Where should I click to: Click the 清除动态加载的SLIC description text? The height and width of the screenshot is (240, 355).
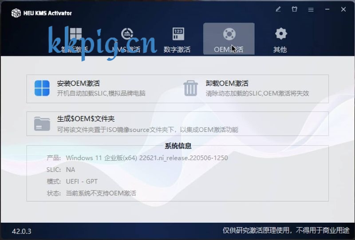[257, 93]
